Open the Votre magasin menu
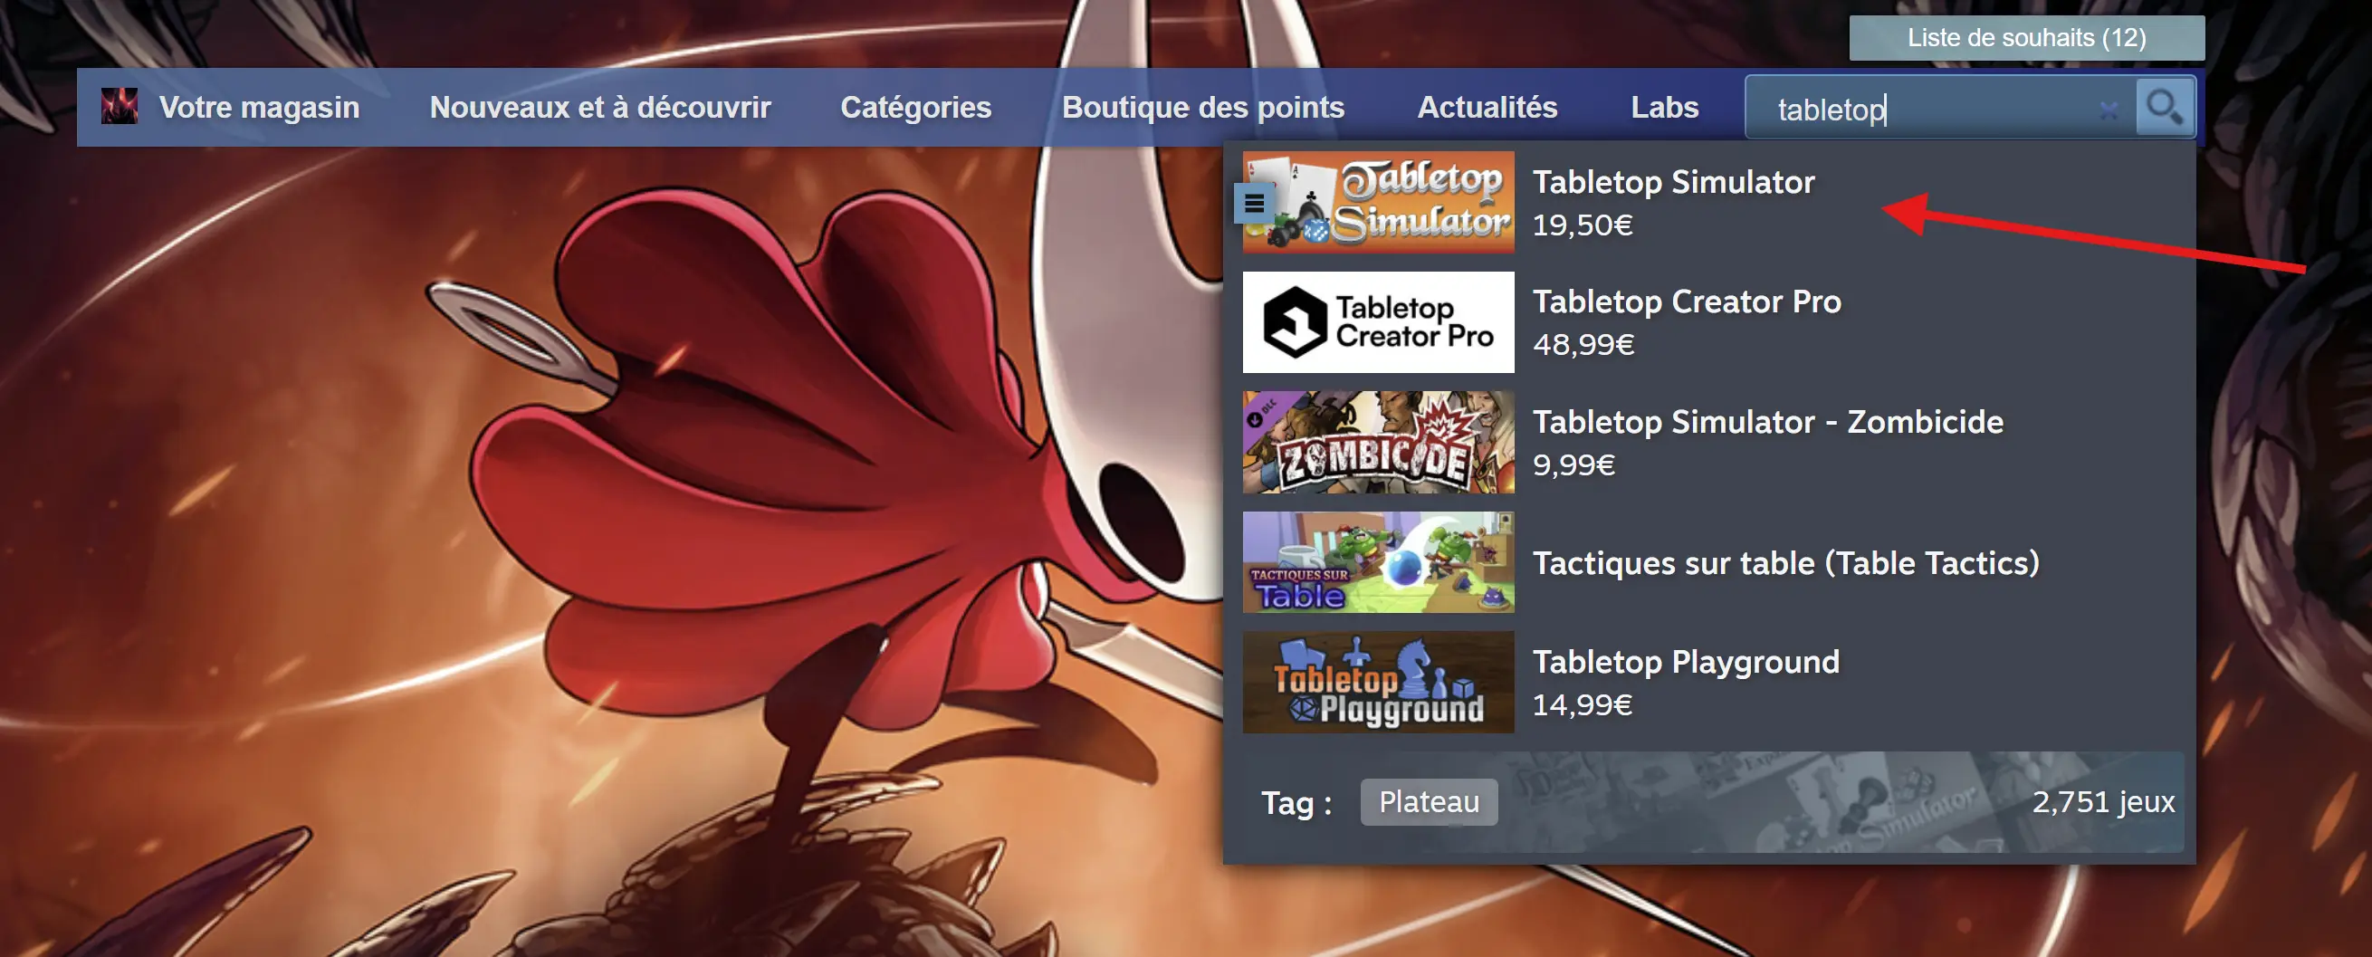The height and width of the screenshot is (957, 2372). [x=259, y=108]
